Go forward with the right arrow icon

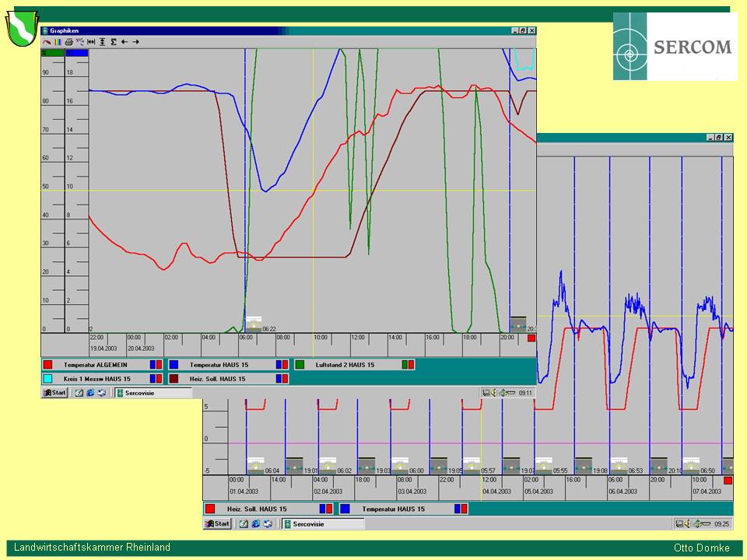(x=135, y=42)
